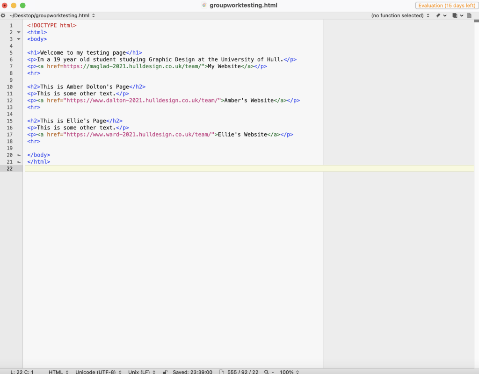479x374 pixels.
Task: Click the closing body tag on line 20
Action: click(38, 155)
